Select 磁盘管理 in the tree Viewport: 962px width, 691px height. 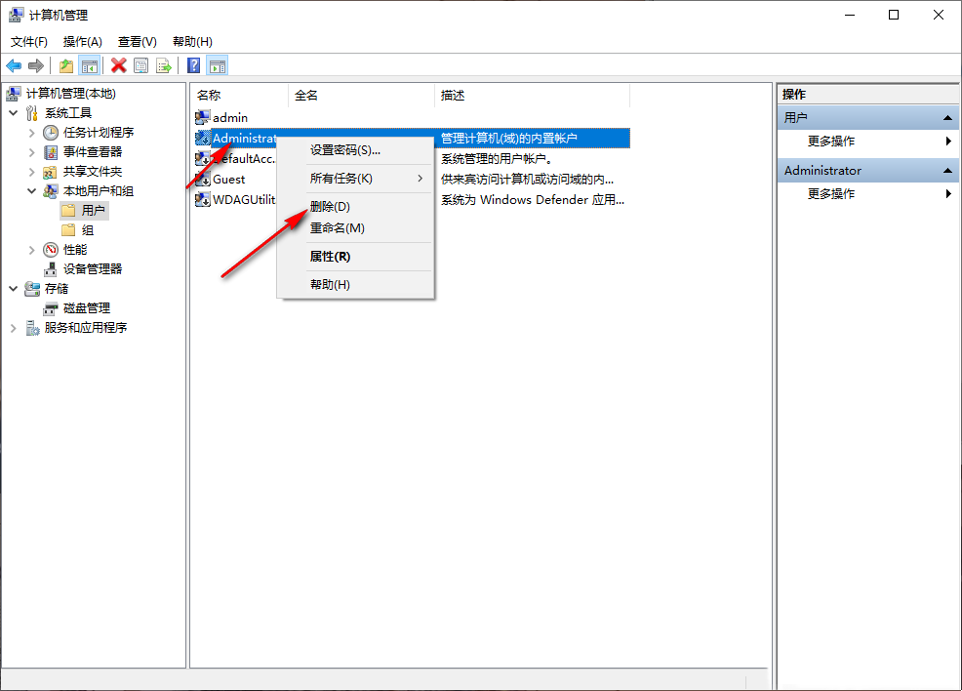(87, 308)
